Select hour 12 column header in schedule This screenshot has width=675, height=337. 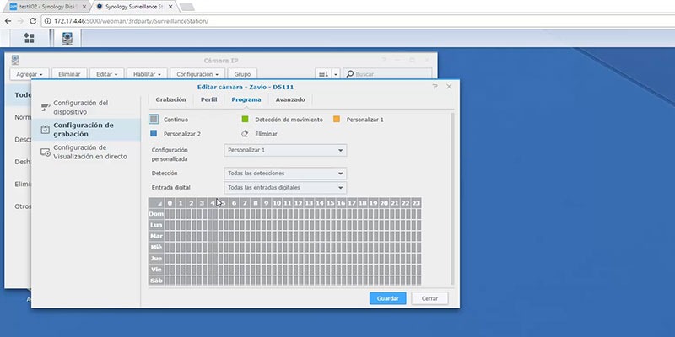(x=299, y=203)
